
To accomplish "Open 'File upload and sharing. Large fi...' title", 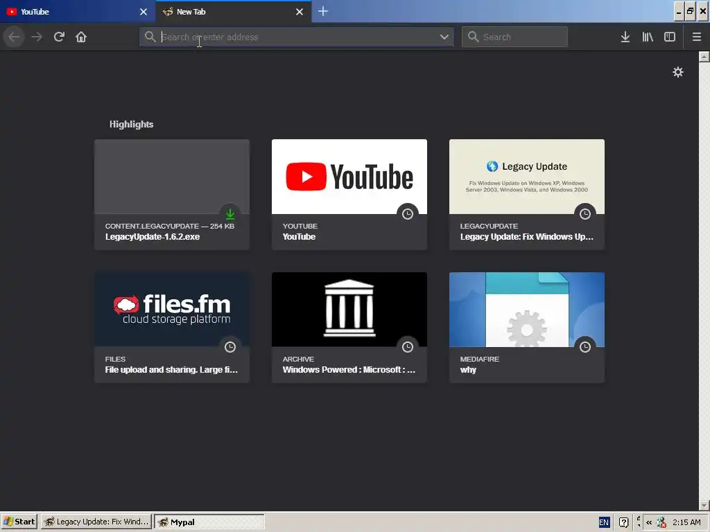I will coord(171,370).
